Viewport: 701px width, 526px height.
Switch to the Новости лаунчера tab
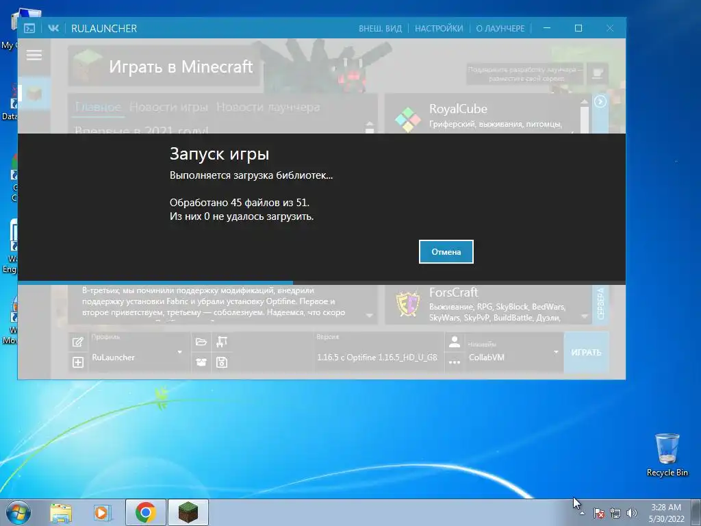click(268, 108)
